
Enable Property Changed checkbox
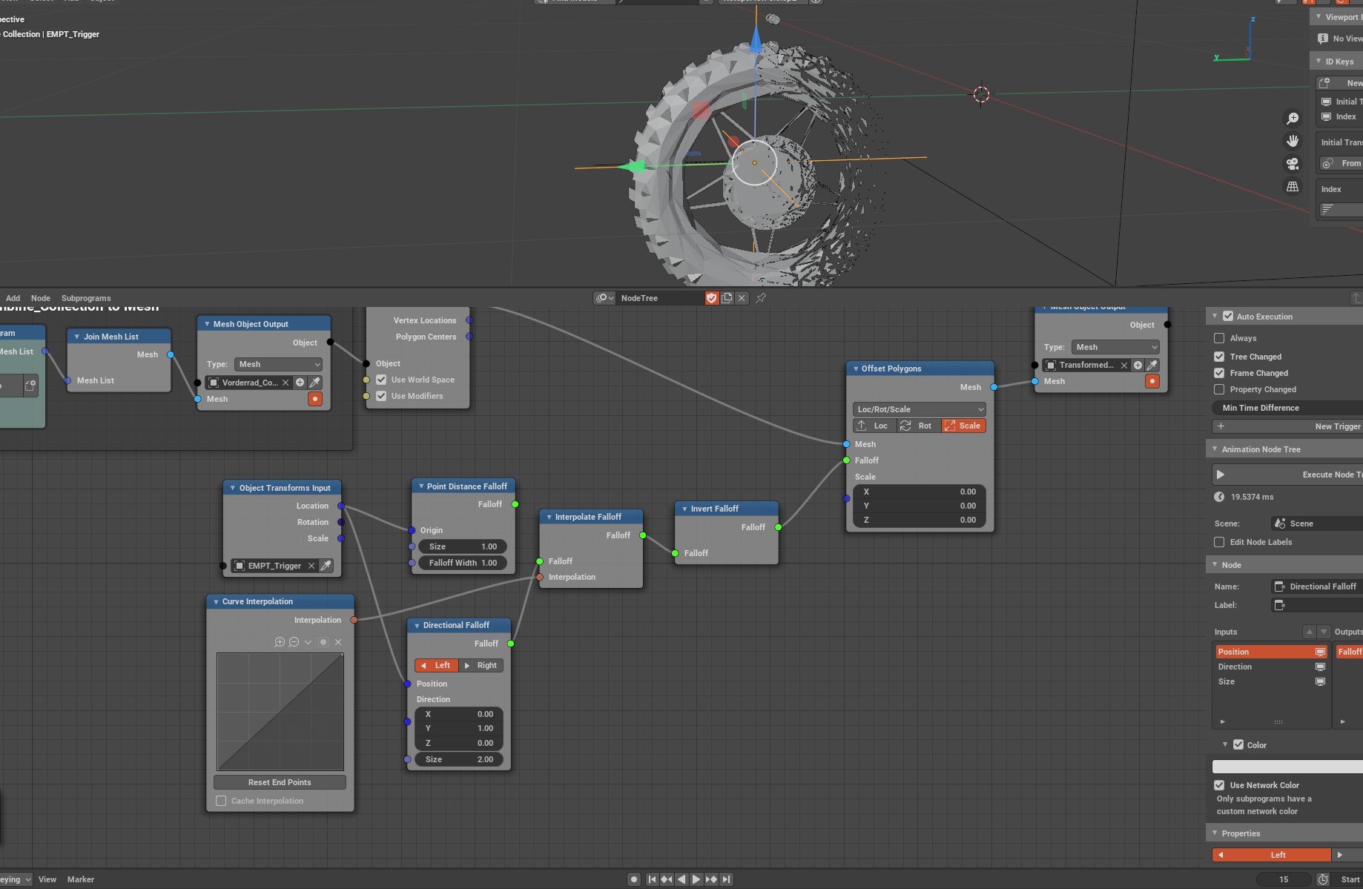(x=1219, y=389)
